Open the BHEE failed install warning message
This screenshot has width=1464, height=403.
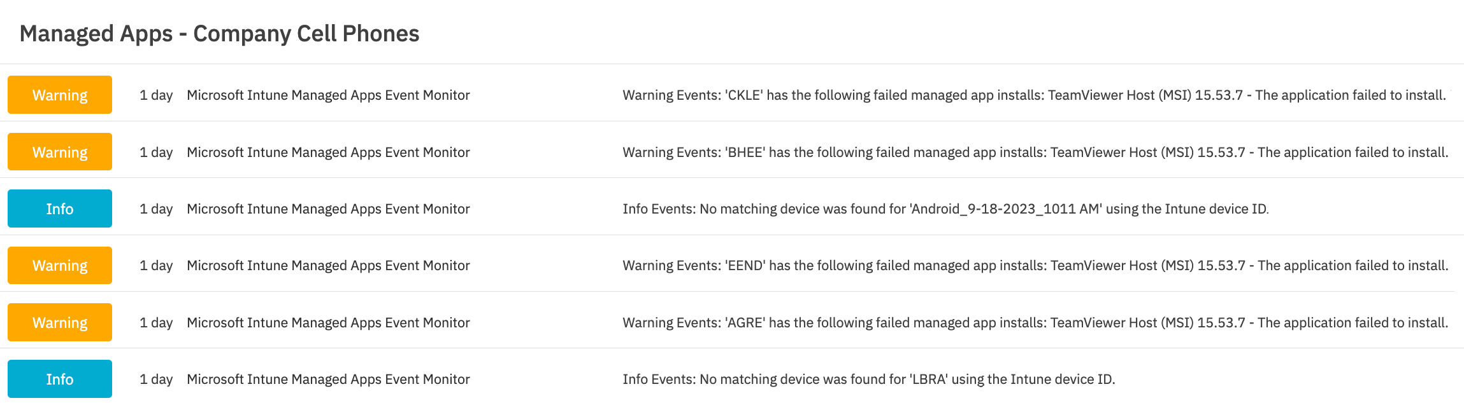(1036, 153)
